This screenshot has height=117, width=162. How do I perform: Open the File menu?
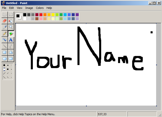click(4, 8)
